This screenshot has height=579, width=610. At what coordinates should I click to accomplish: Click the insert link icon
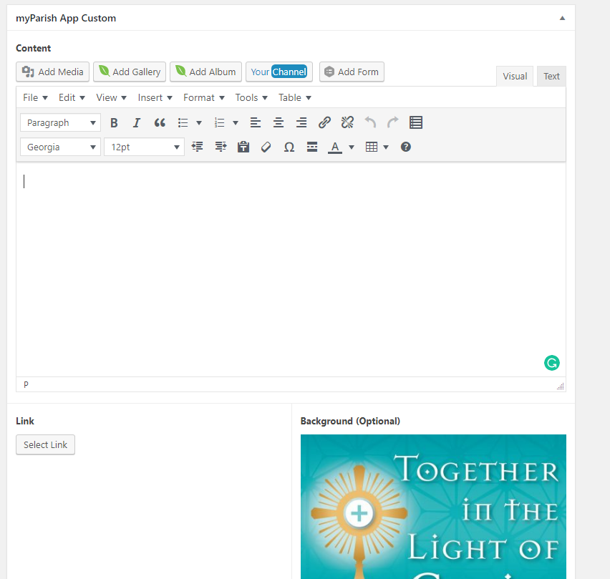324,122
